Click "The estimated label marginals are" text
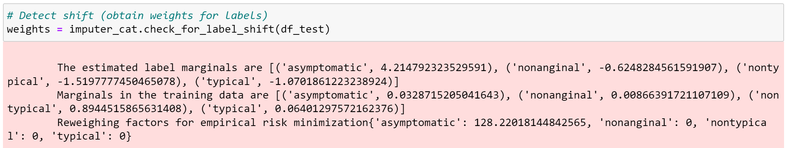Image resolution: width=787 pixels, height=148 pixels. [160, 68]
